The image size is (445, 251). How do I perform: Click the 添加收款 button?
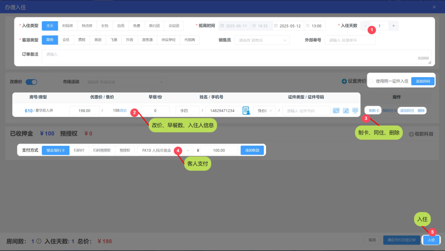[x=252, y=150]
